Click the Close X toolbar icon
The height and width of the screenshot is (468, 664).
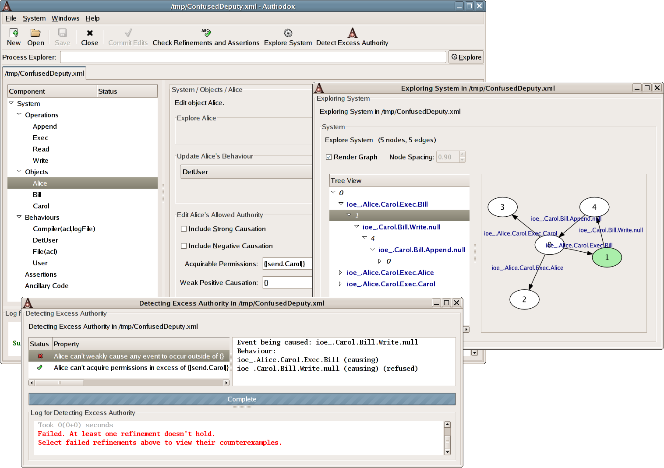coord(90,33)
